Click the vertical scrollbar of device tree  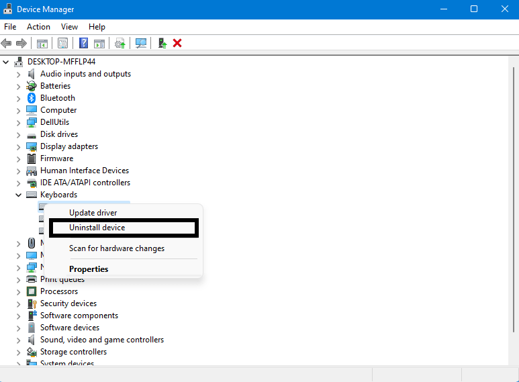point(514,200)
